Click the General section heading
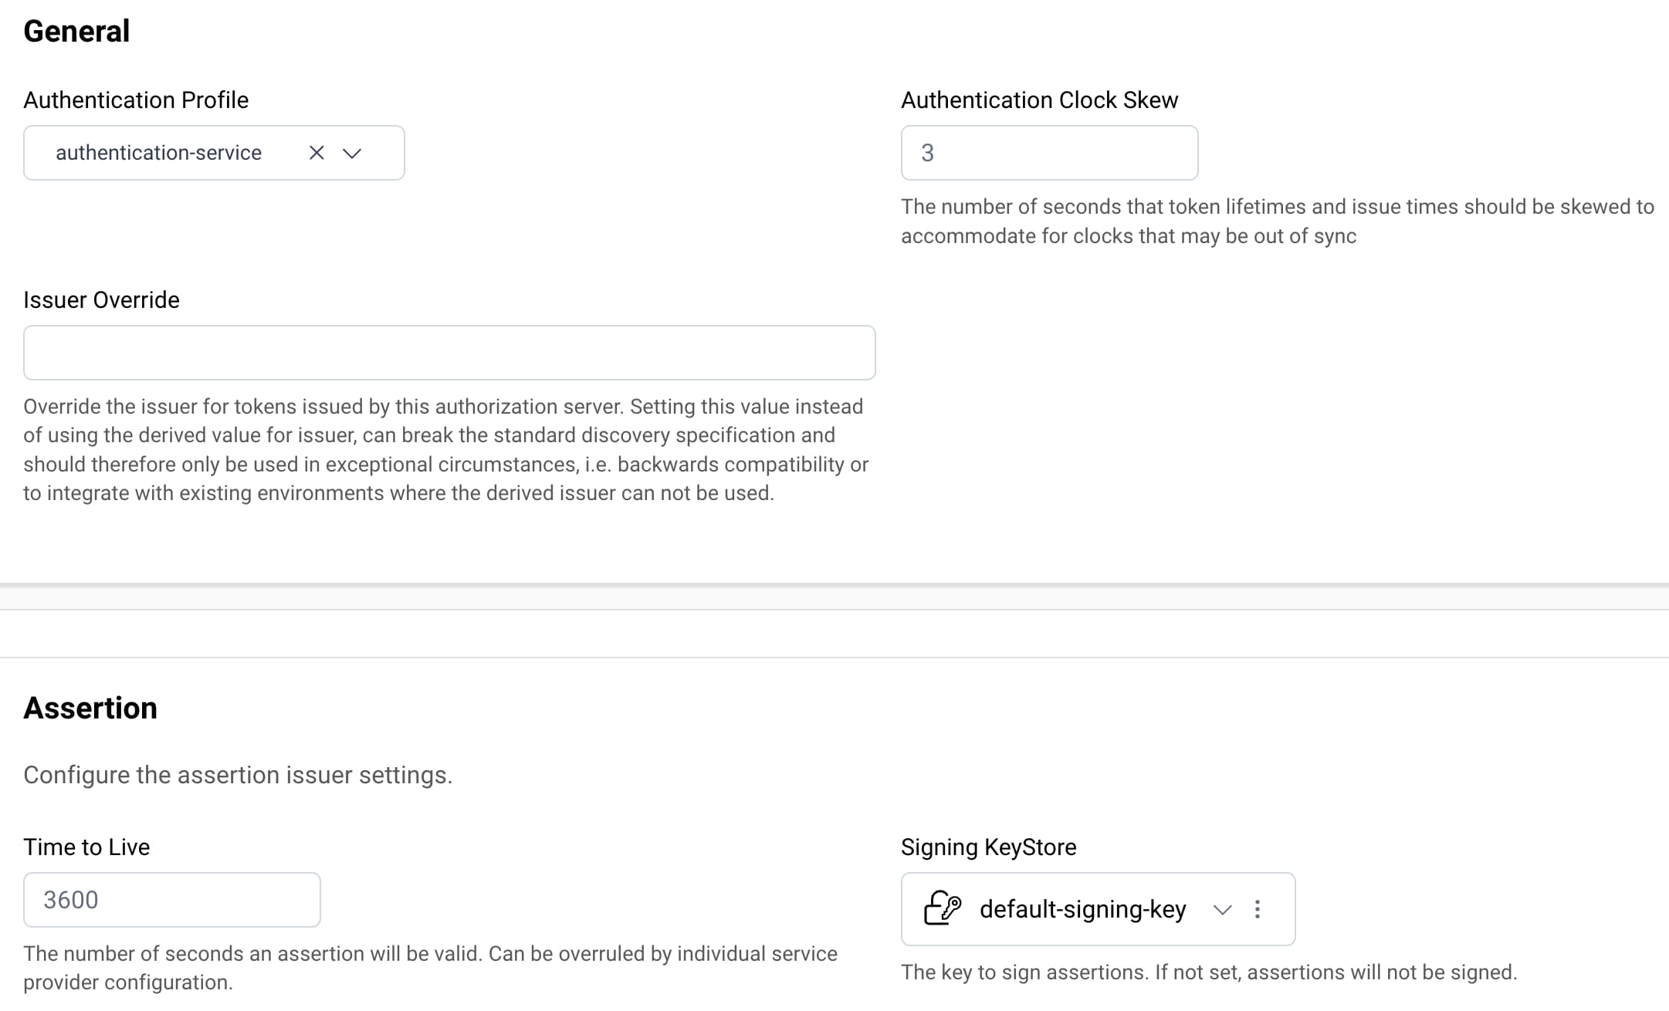Viewport: 1669px width, 1011px height. click(x=76, y=31)
